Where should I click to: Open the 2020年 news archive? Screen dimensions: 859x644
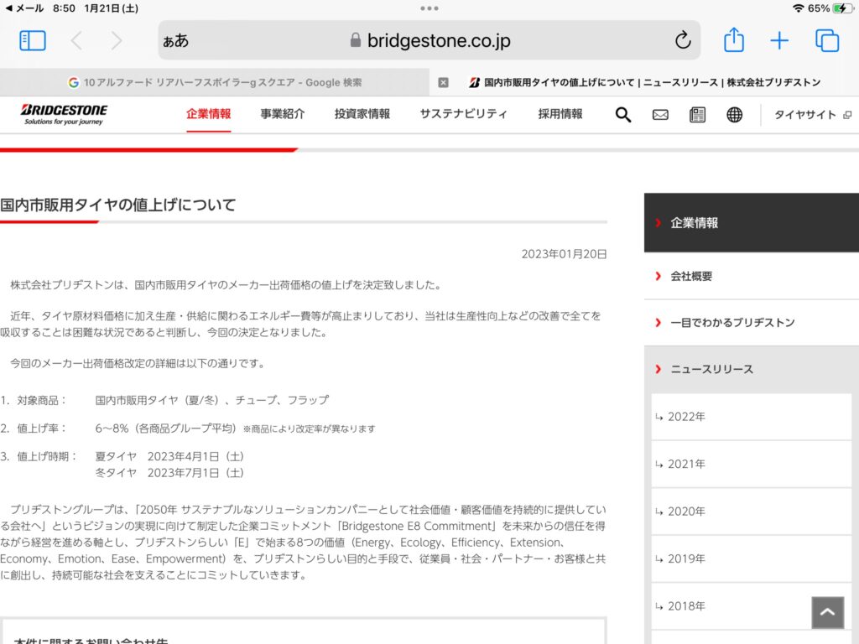pyautogui.click(x=752, y=512)
